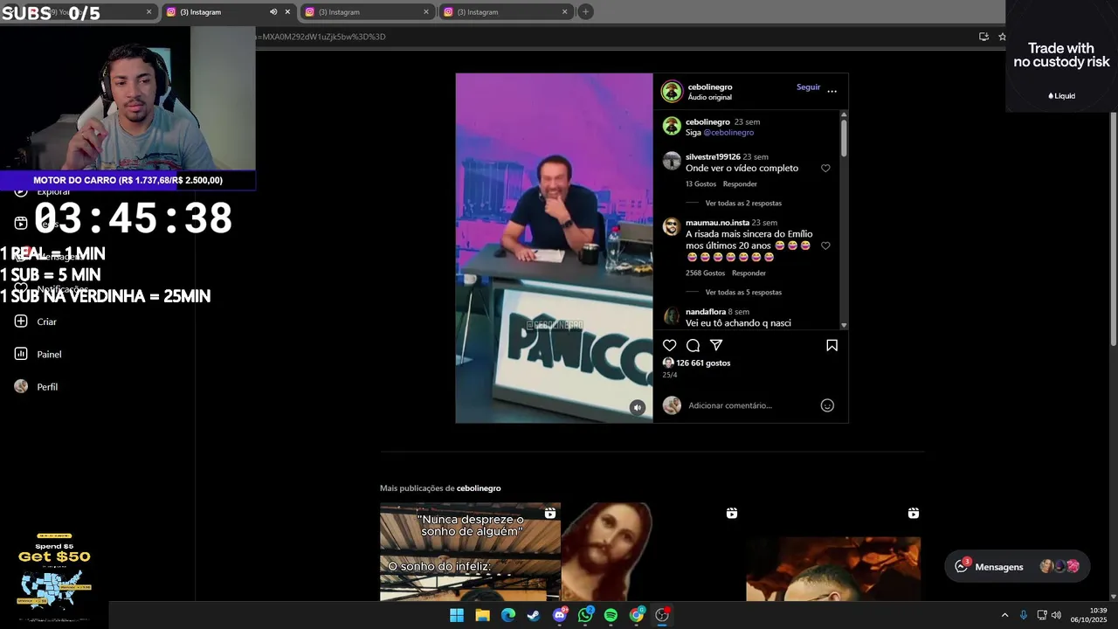Viewport: 1118px width, 629px height.
Task: Open Steam from taskbar
Action: click(534, 615)
